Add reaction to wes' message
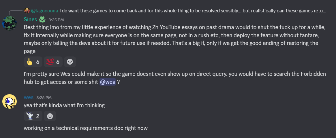Viewport: 336px width, 138px height. click(50, 116)
